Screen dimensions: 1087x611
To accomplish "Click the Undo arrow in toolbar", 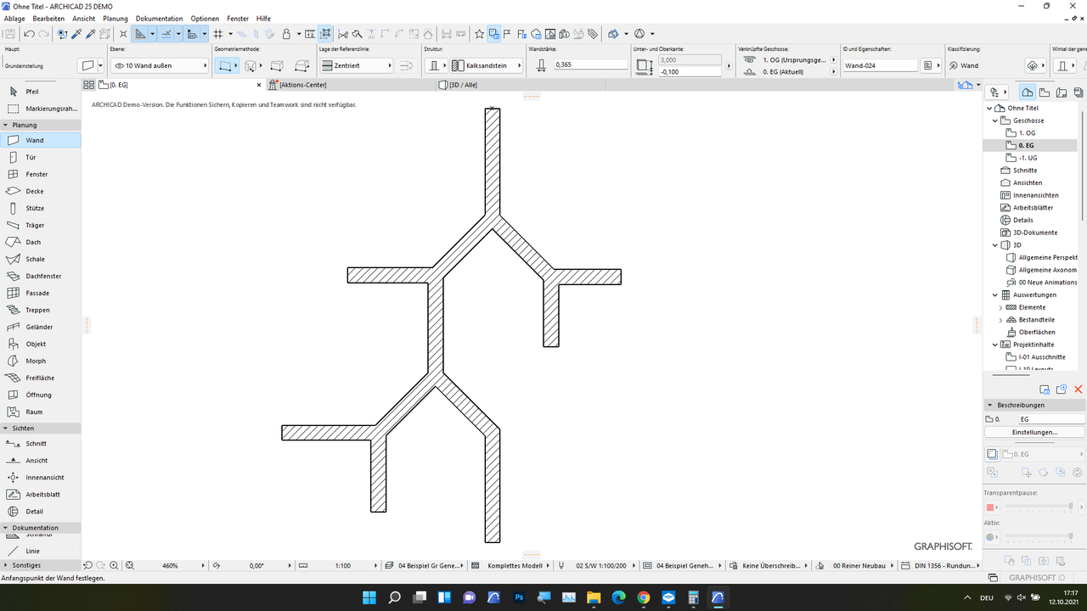I will [29, 34].
